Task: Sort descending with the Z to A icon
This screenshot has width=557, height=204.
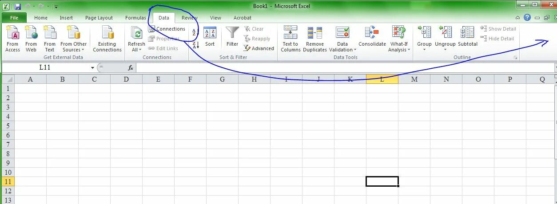Action: [195, 44]
